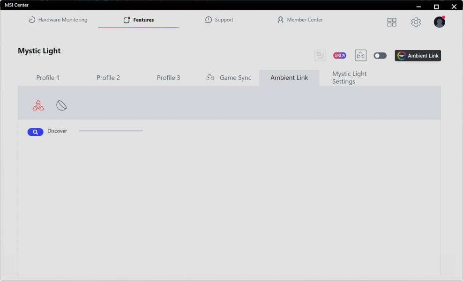This screenshot has width=463, height=281.
Task: Click the dark Ambient Link button
Action: pos(418,56)
